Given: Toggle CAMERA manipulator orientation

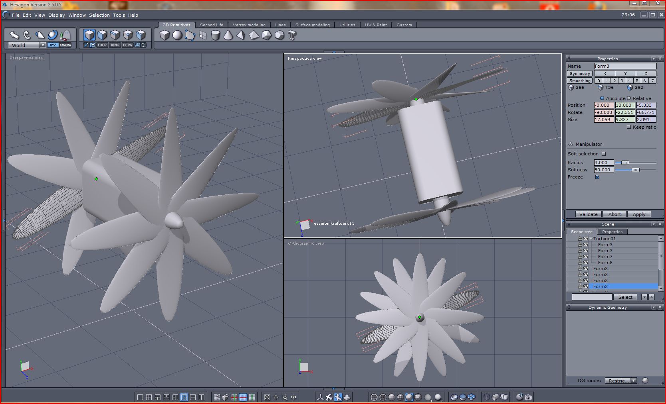Looking at the screenshot, I should (65, 45).
